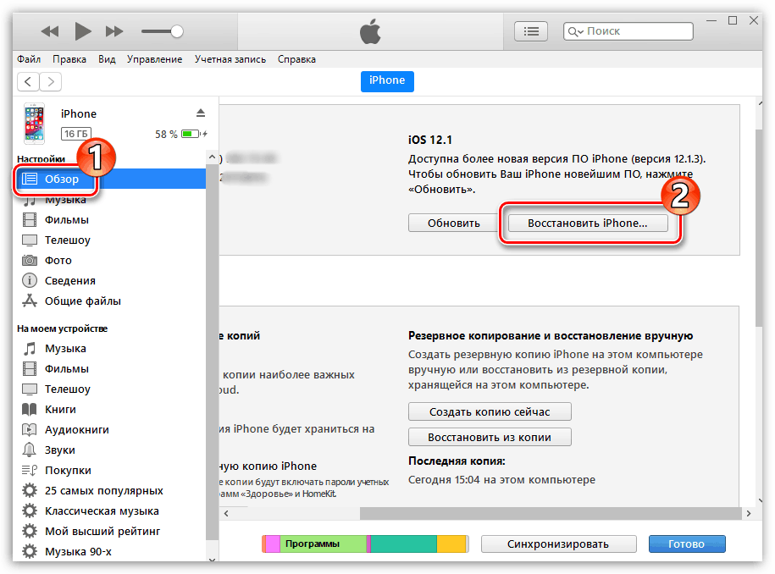Click the horizontal scrollbar thumb

point(551,514)
